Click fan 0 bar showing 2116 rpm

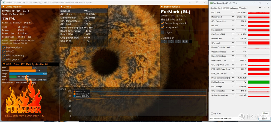coord(28,80)
